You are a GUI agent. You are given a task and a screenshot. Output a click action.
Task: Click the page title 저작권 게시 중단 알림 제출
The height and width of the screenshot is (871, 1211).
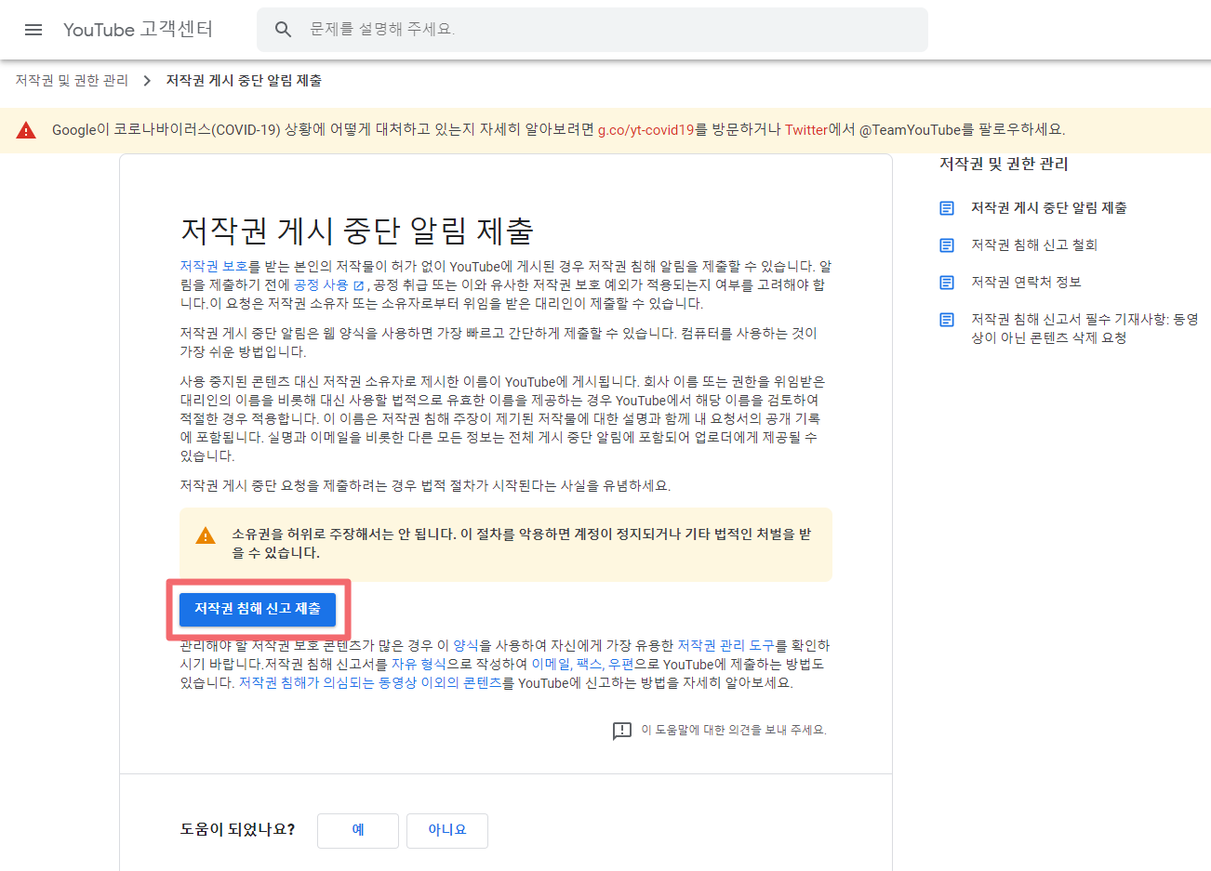(x=356, y=231)
